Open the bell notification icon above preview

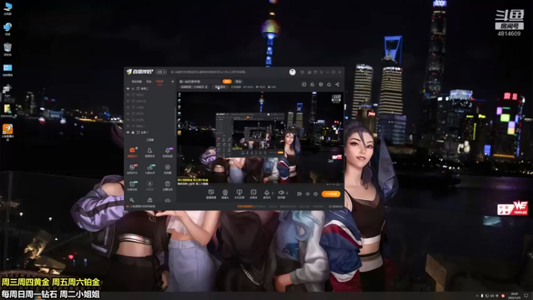(x=328, y=85)
